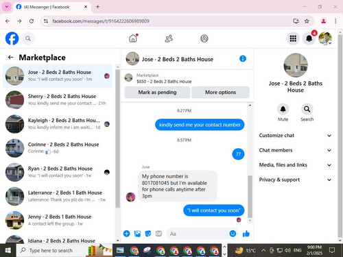Viewport: 343px width, 257px height.
Task: Open Idiana 2 Beds 2 Baths House chat
Action: pyautogui.click(x=58, y=239)
